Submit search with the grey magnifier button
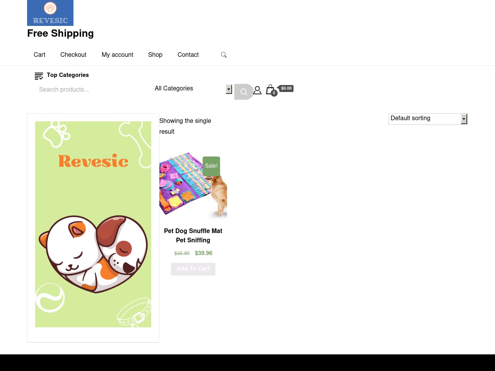The image size is (495, 371). [244, 92]
